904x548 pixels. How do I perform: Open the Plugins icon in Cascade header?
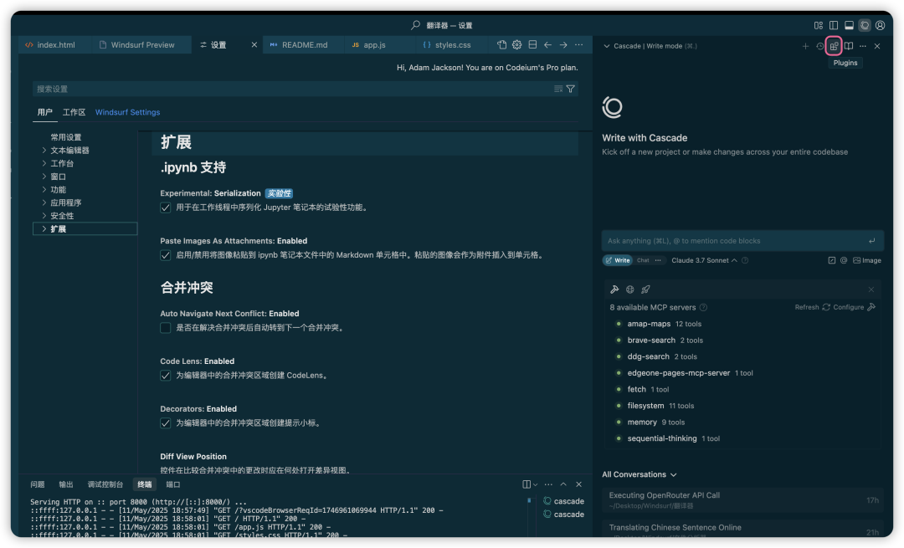[x=834, y=46]
